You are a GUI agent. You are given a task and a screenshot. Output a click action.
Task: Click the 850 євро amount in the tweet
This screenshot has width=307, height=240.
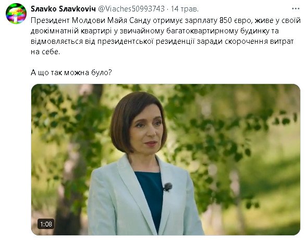click(x=235, y=20)
